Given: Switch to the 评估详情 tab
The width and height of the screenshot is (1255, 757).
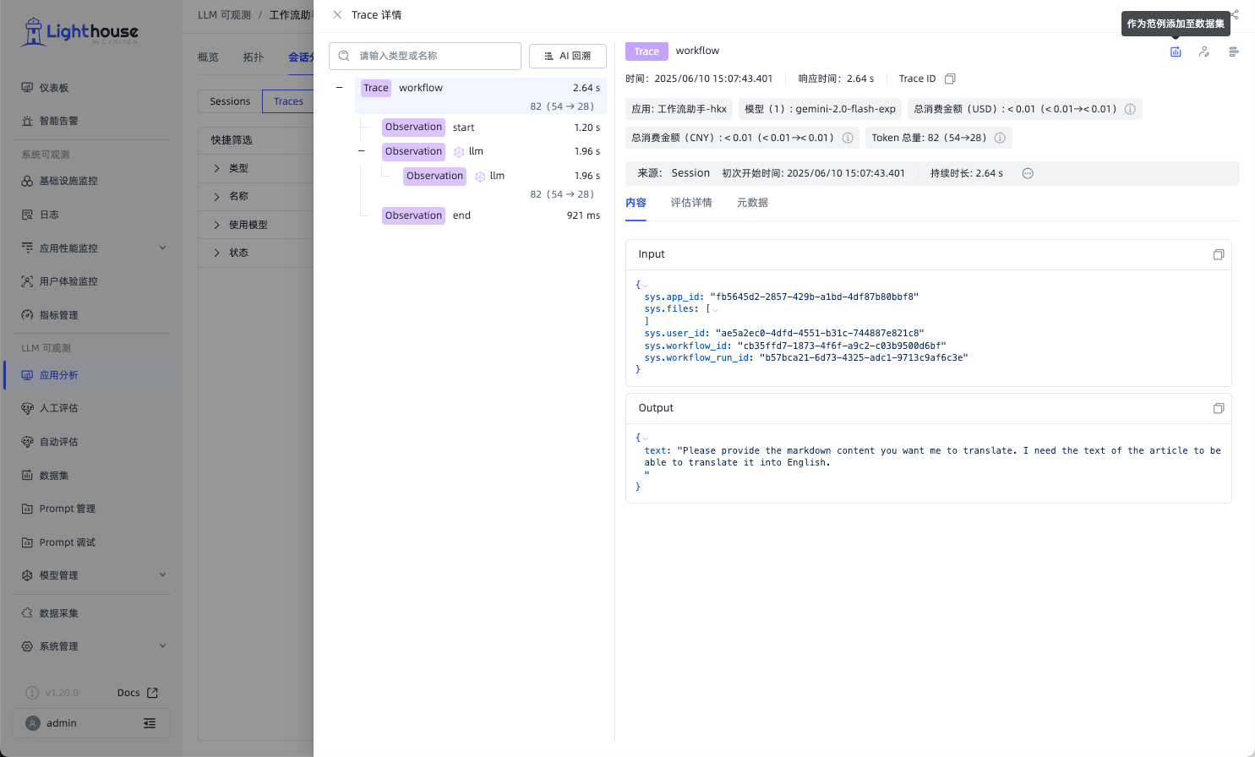Looking at the screenshot, I should (691, 203).
